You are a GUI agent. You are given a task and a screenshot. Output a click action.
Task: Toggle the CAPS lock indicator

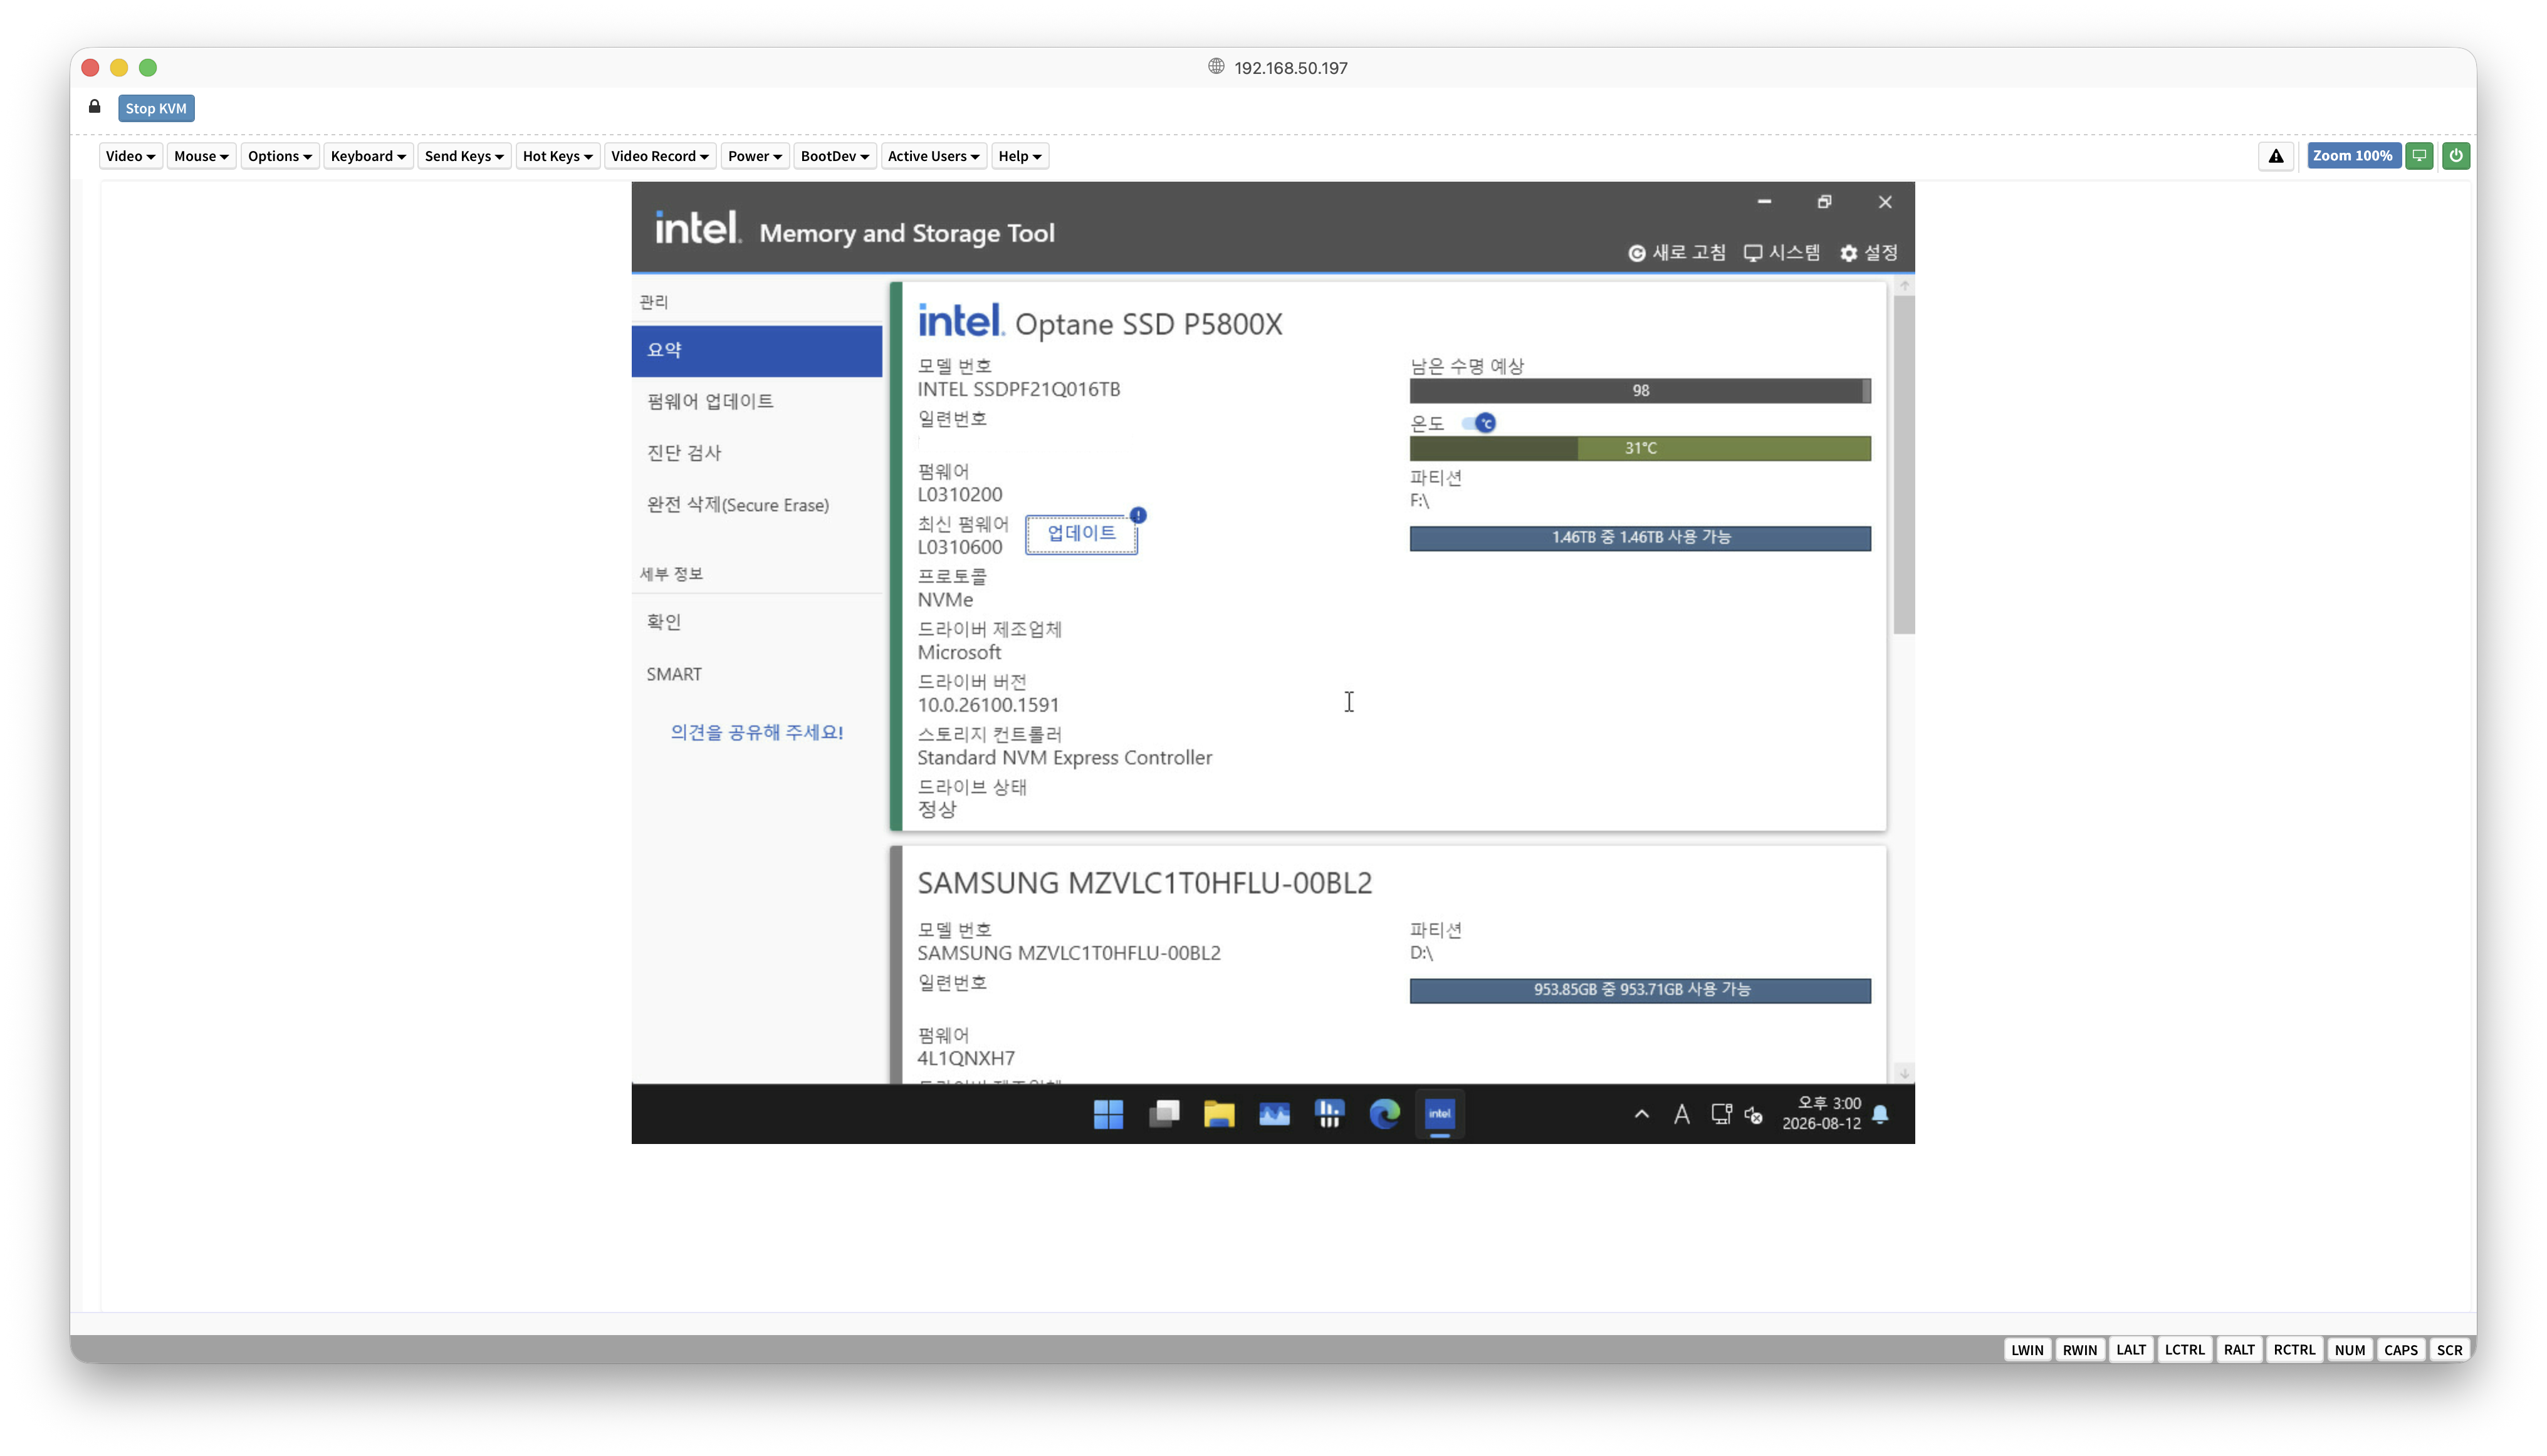click(x=2401, y=1350)
